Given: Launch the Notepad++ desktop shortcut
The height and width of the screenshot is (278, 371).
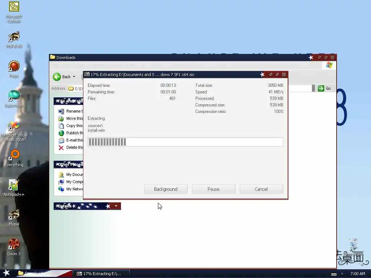Looking at the screenshot, I should coord(14,188).
